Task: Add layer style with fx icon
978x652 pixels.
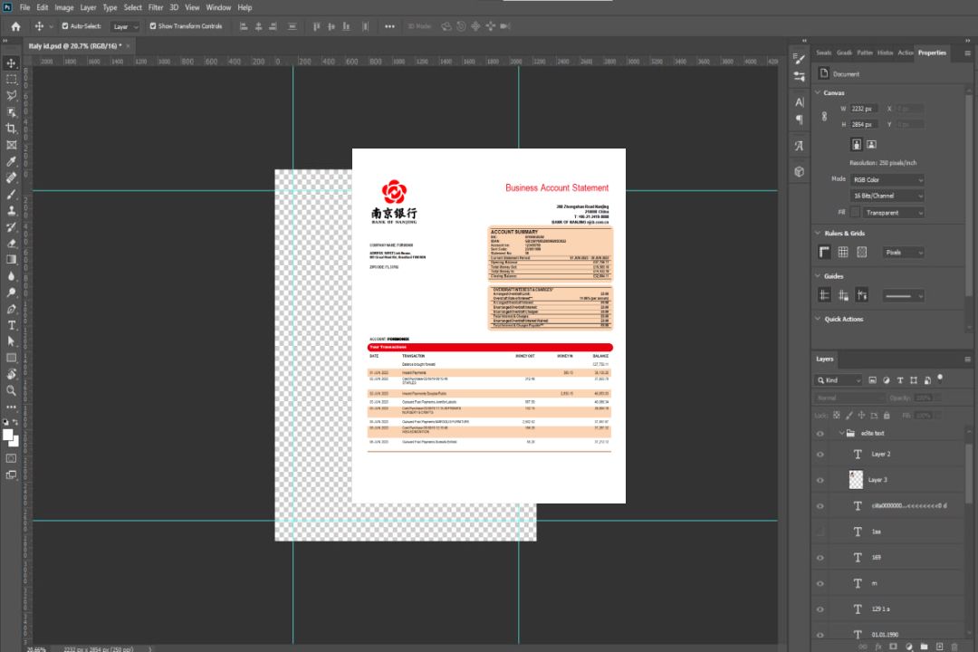Action: point(878,647)
